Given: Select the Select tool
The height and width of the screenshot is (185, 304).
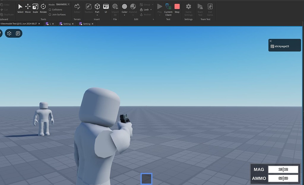Looking at the screenshot, I should click(20, 7).
